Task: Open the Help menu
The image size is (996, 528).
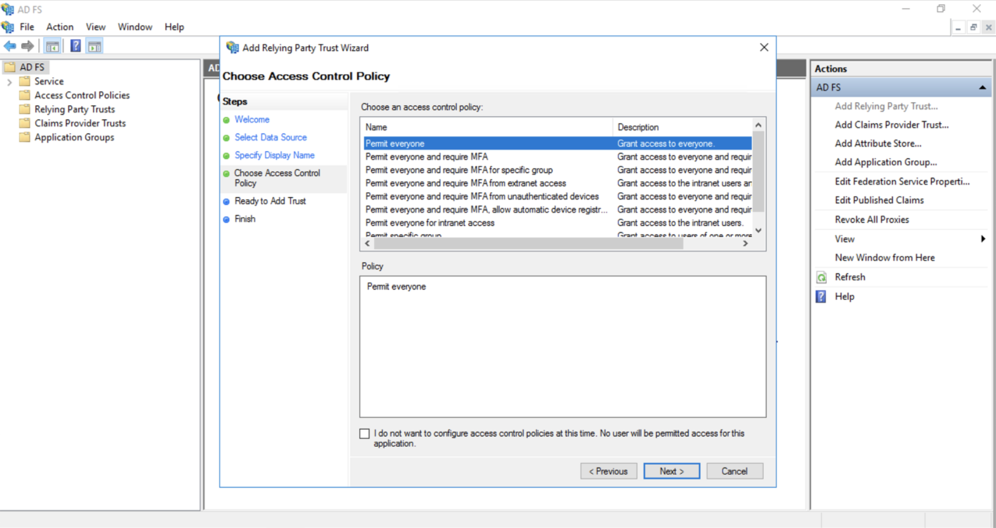Action: pyautogui.click(x=174, y=27)
